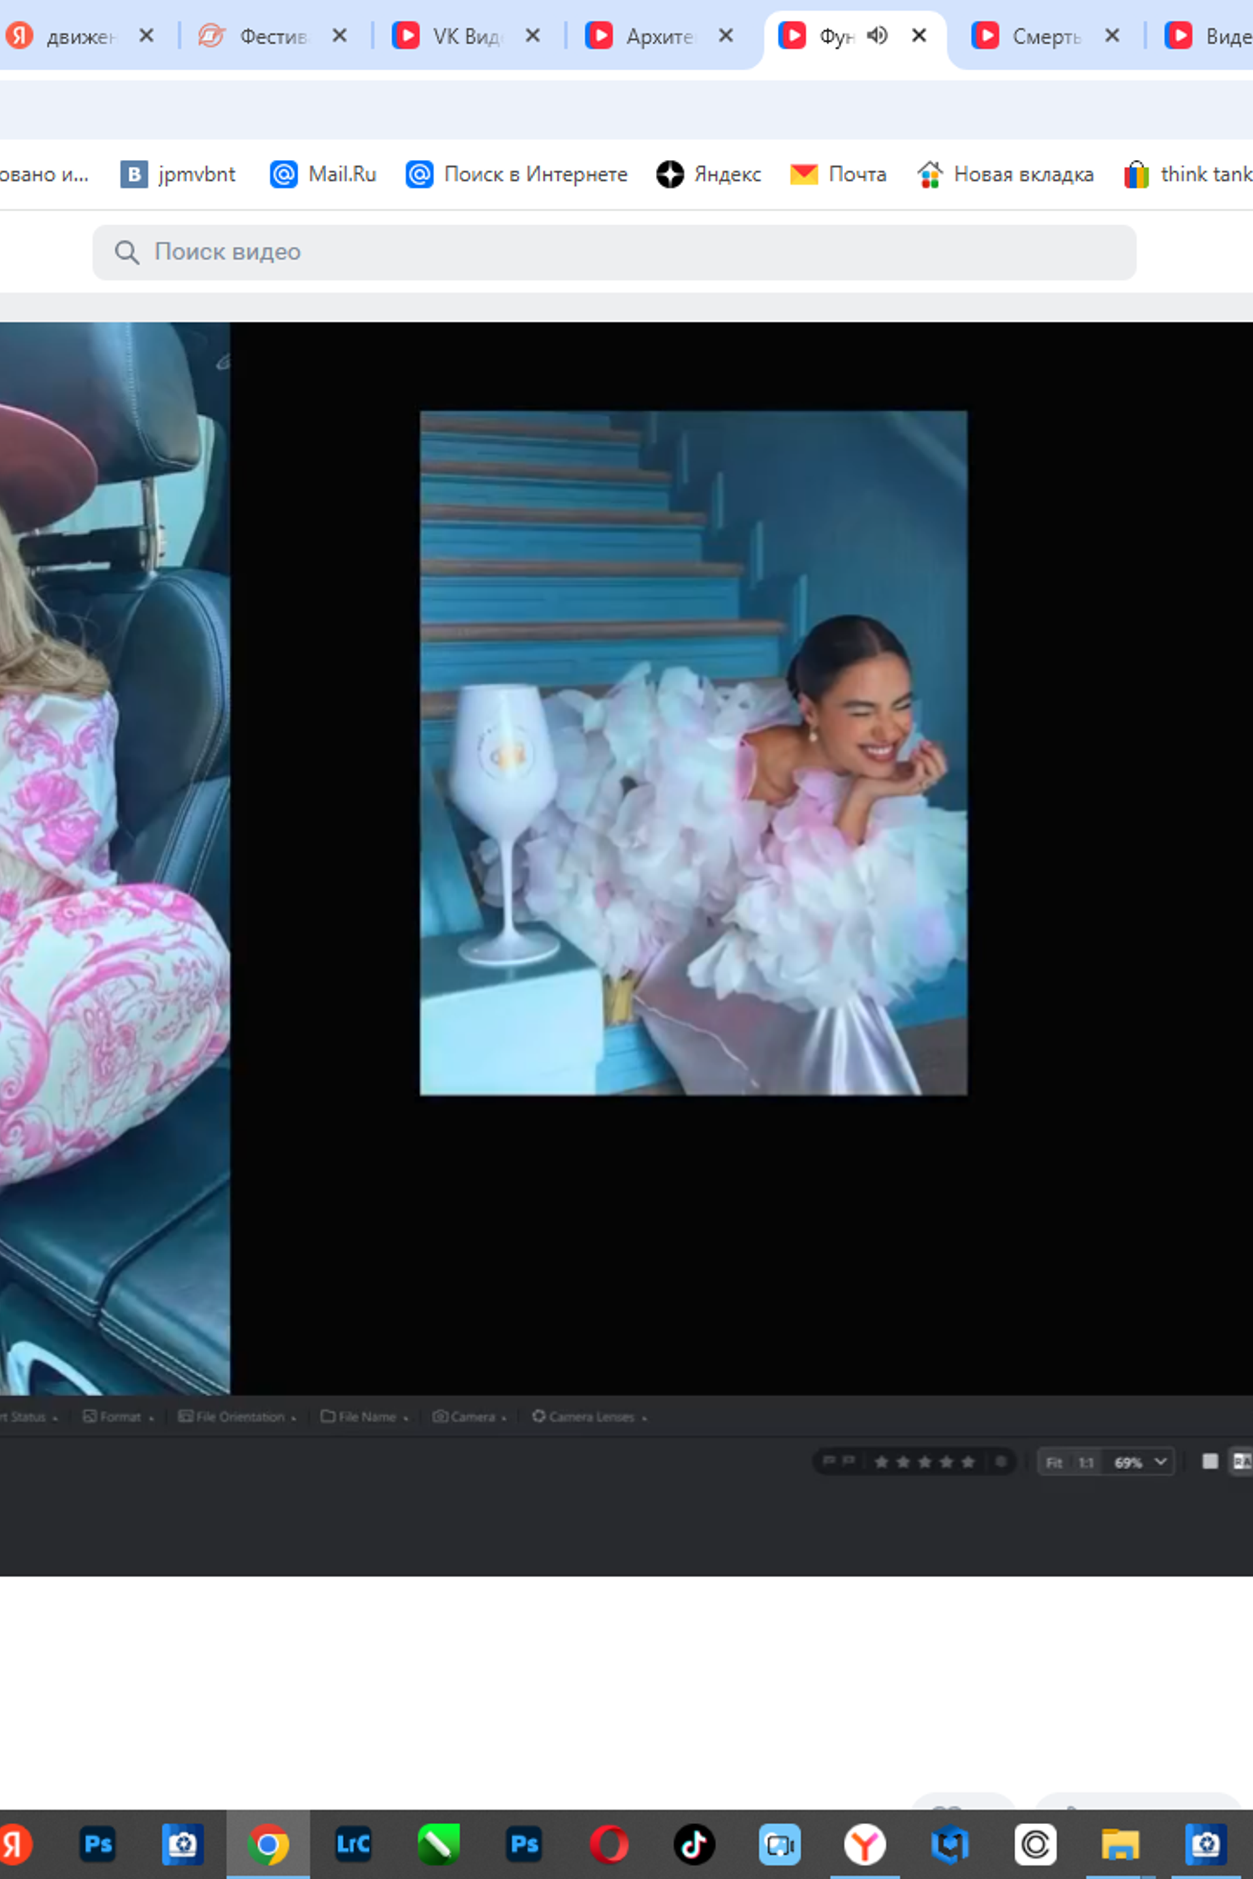
Task: Click the Chrome taskbar icon
Action: (x=268, y=1844)
